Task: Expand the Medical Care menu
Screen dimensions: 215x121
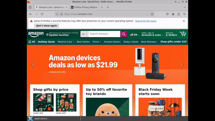Action: click(66, 42)
